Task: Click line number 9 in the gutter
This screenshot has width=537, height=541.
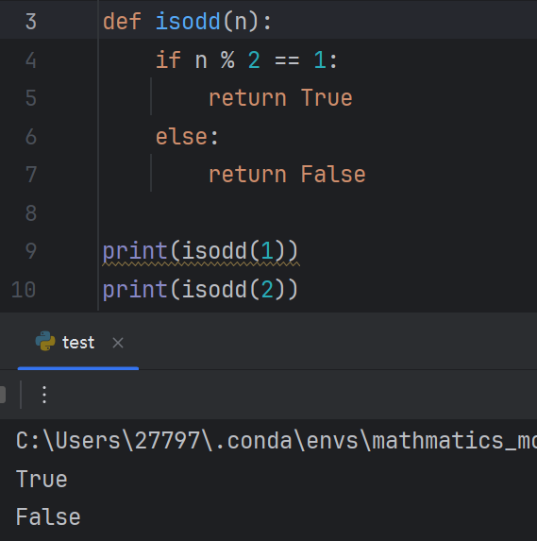Action: (31, 251)
